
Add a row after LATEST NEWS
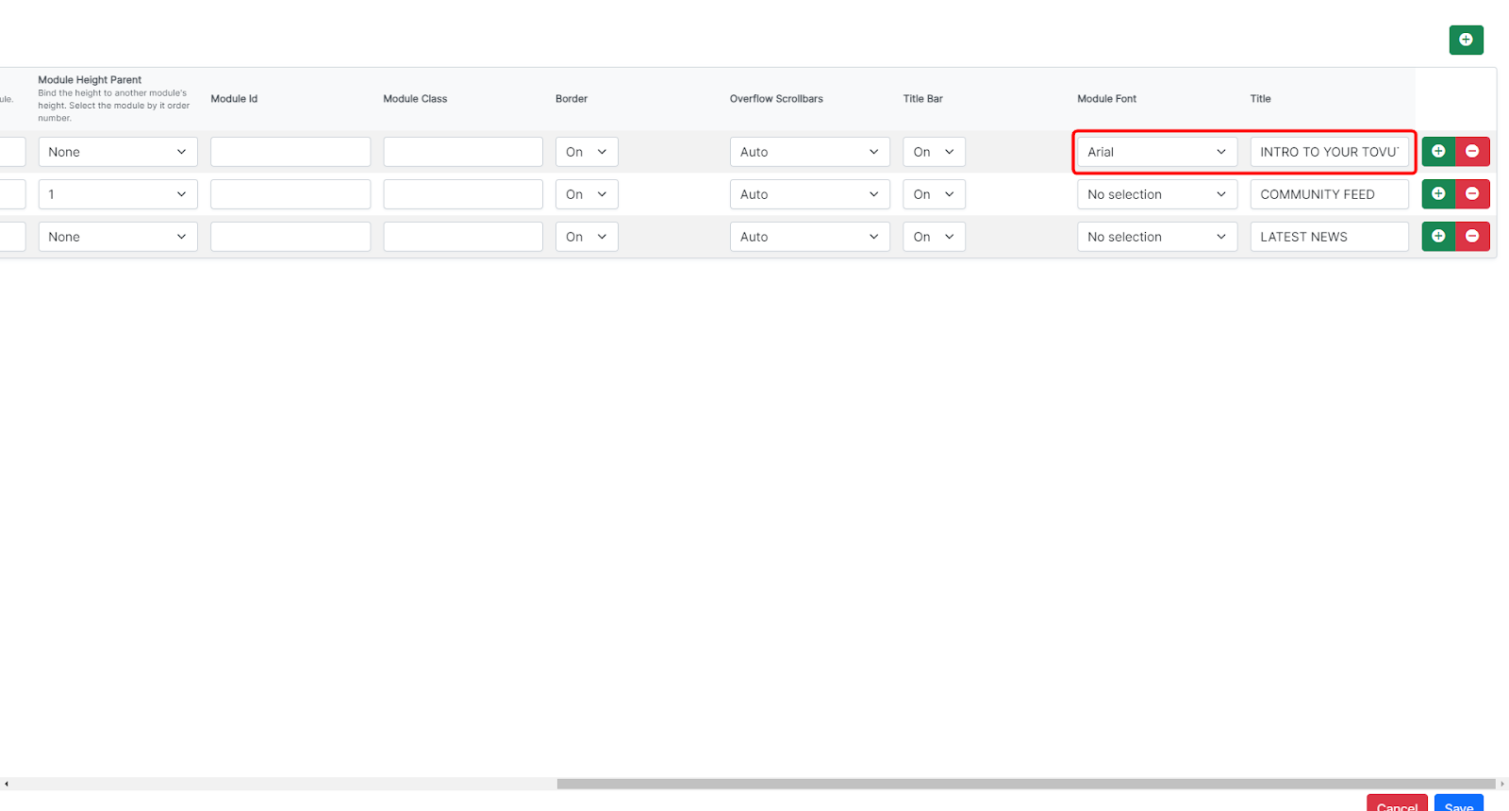click(x=1438, y=236)
